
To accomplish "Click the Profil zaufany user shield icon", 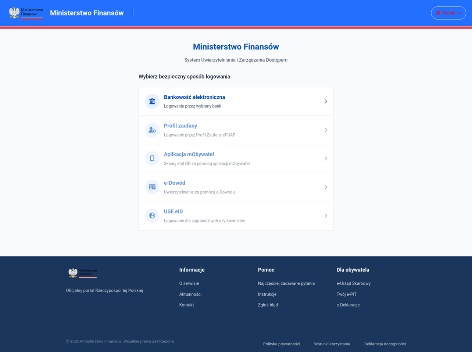I will click(152, 130).
